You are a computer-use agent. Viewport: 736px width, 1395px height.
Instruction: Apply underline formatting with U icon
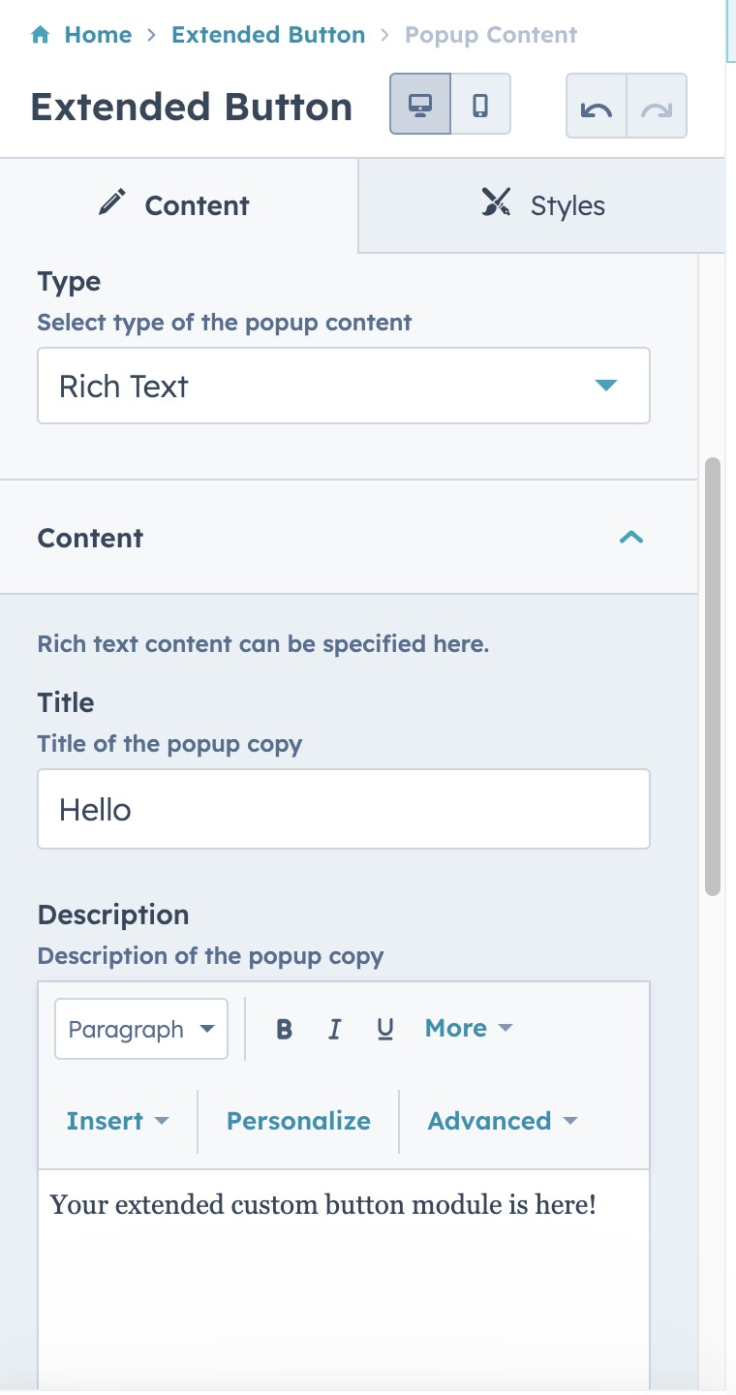point(384,1029)
